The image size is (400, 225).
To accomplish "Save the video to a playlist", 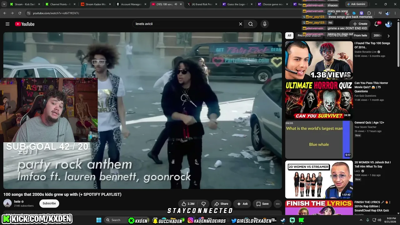I will pyautogui.click(x=262, y=204).
